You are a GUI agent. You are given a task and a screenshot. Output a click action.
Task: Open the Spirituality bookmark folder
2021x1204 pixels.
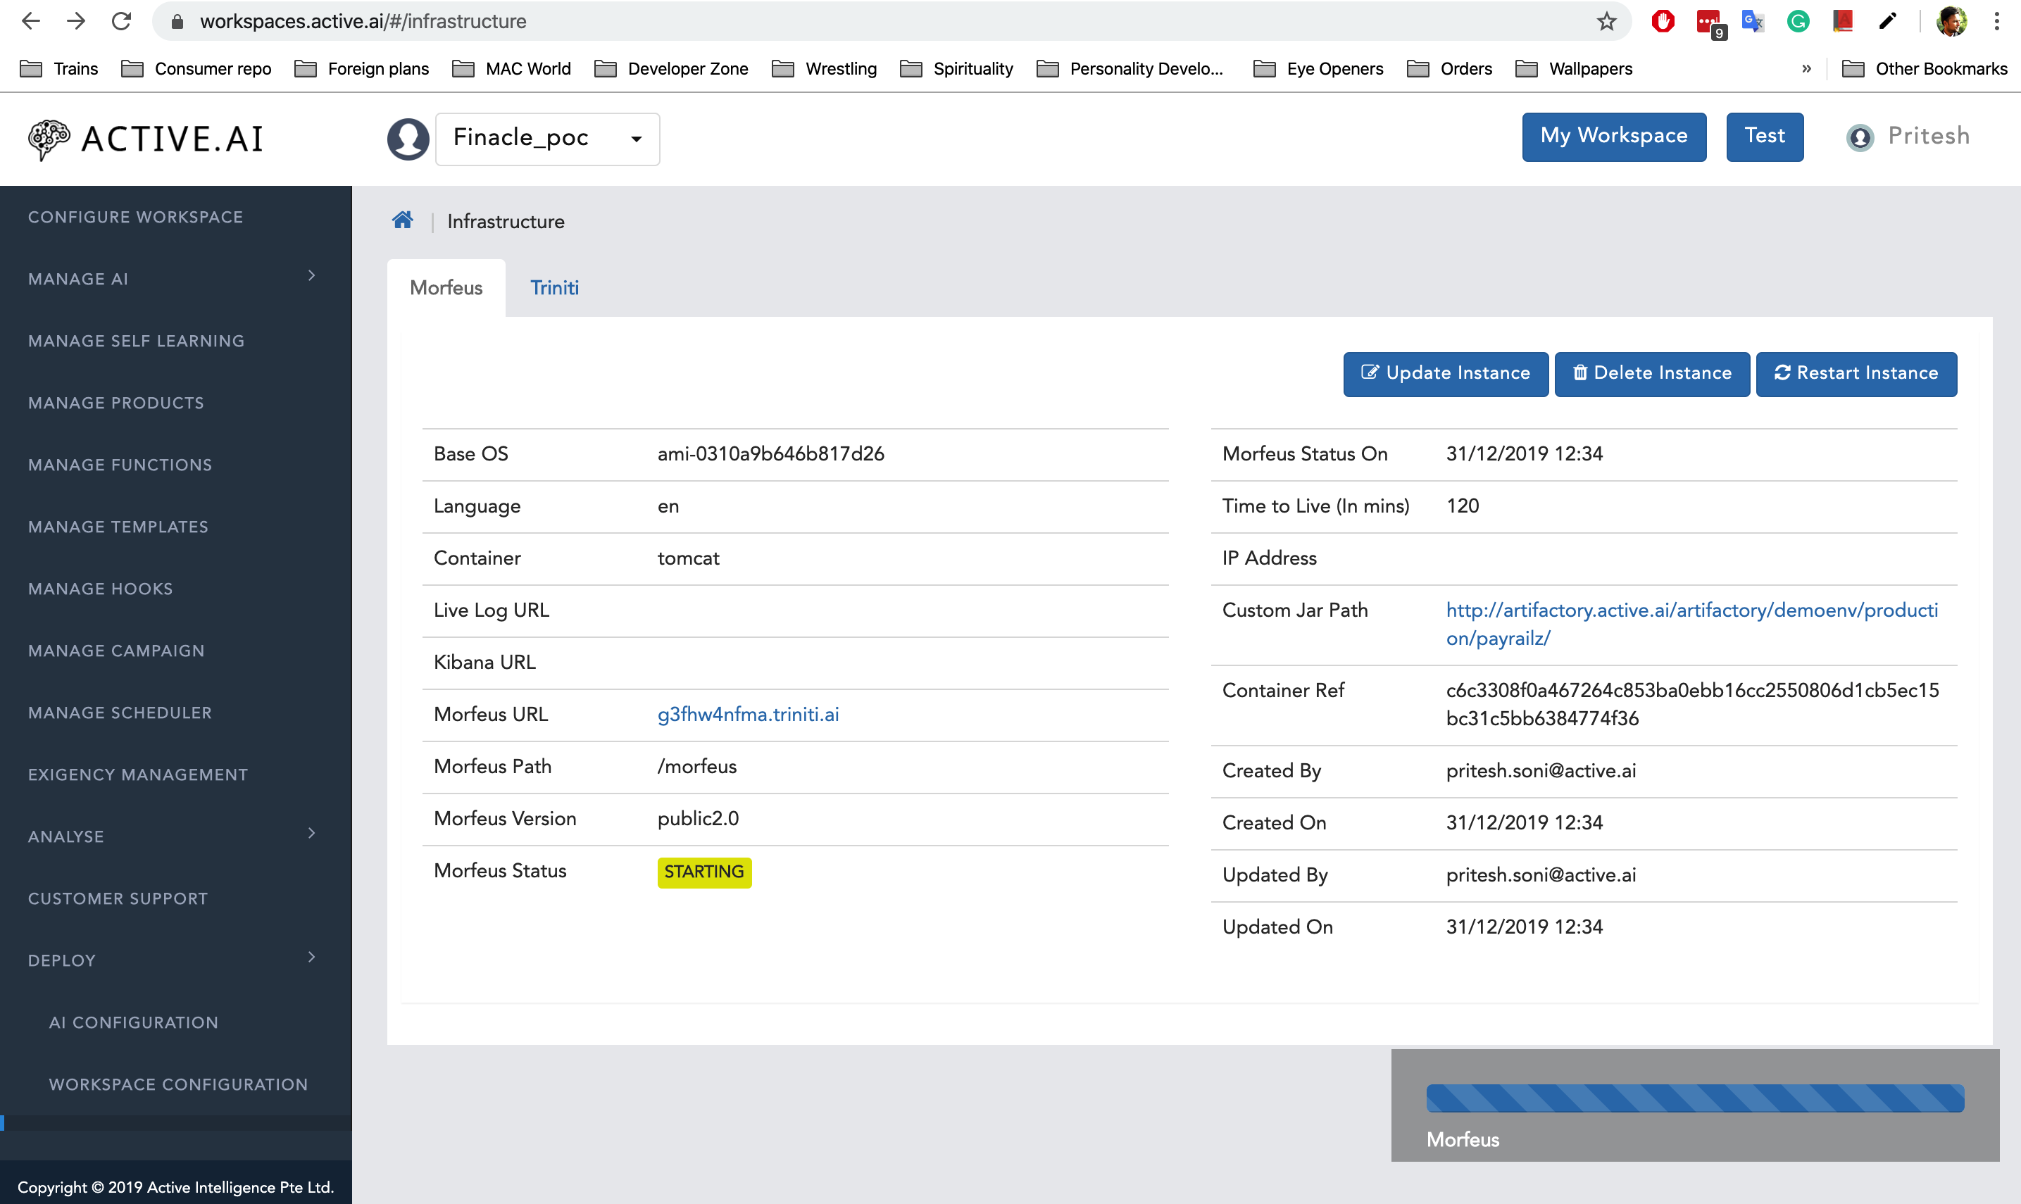[956, 69]
